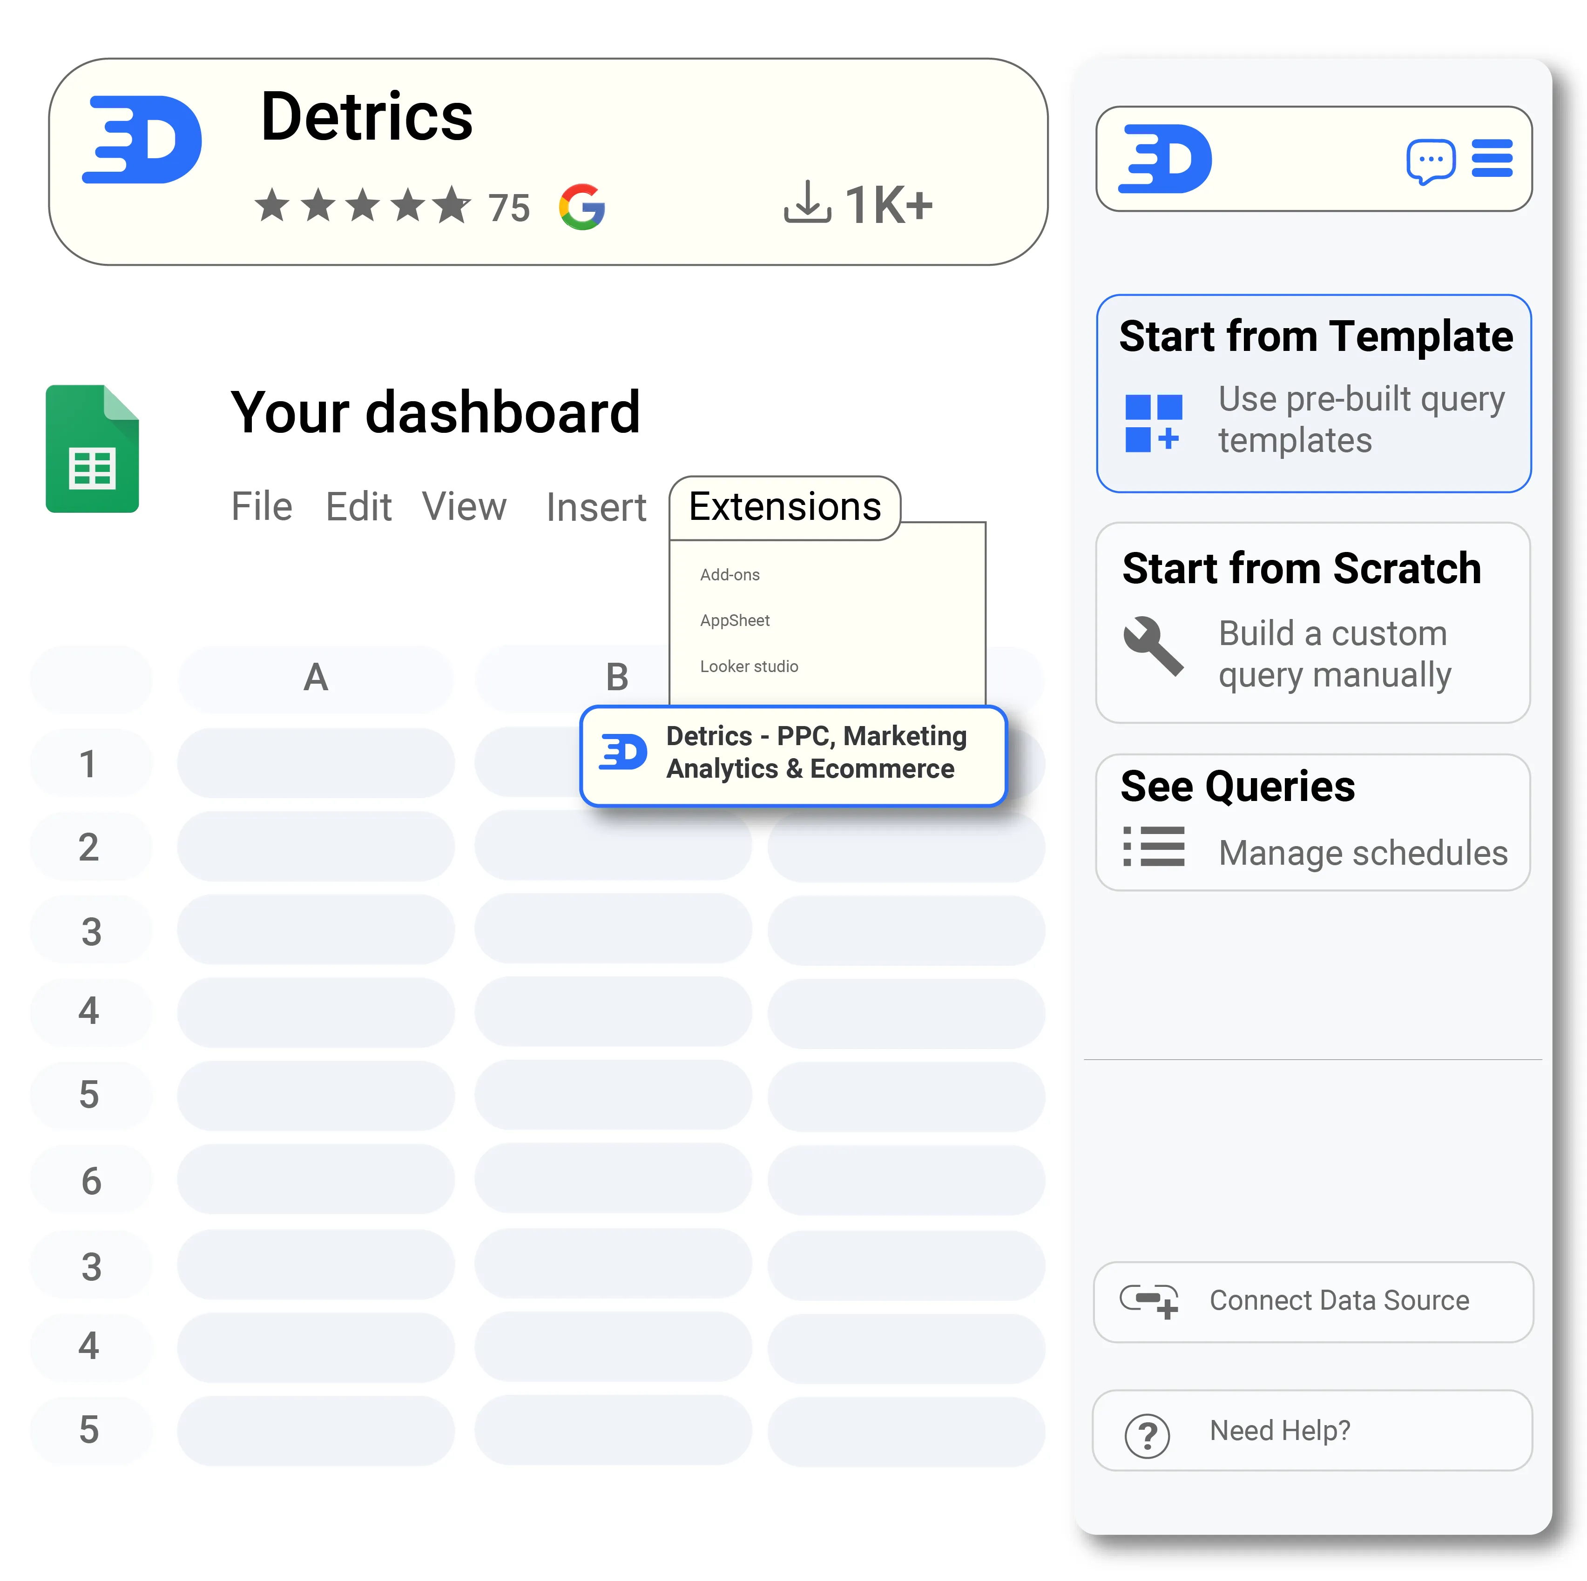Click the Connect Data Source button
Screen dimensions: 1587x1581
pyautogui.click(x=1313, y=1302)
